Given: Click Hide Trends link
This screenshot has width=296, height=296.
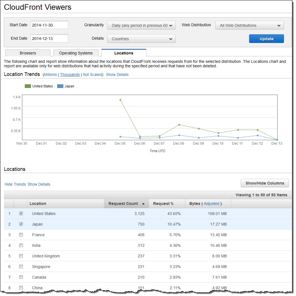Looking at the screenshot, I should tap(15, 184).
